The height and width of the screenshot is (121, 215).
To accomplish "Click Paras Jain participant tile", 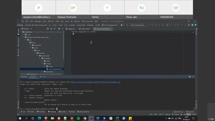I will click(141, 10).
